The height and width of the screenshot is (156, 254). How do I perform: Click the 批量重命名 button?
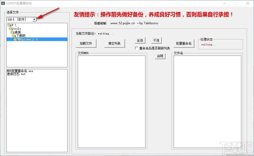(184, 43)
